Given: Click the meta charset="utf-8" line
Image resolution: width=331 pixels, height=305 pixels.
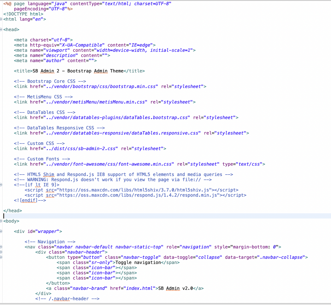Looking at the screenshot, I should (x=43, y=40).
